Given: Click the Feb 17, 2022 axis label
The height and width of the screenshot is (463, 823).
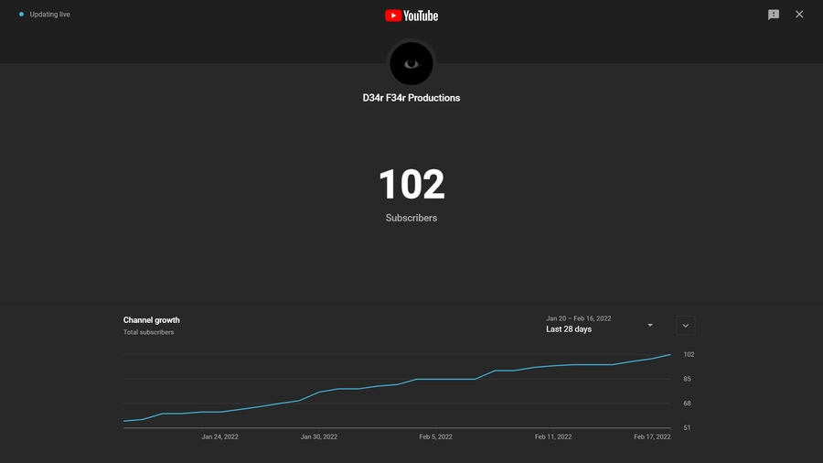Looking at the screenshot, I should (652, 436).
